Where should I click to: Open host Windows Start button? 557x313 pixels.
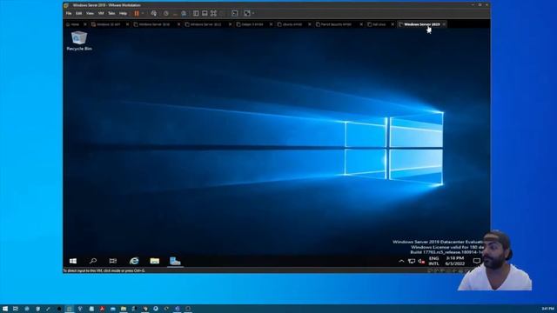tap(5, 309)
